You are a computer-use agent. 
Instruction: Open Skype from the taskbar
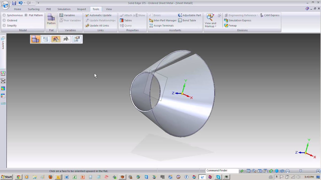pos(218,177)
